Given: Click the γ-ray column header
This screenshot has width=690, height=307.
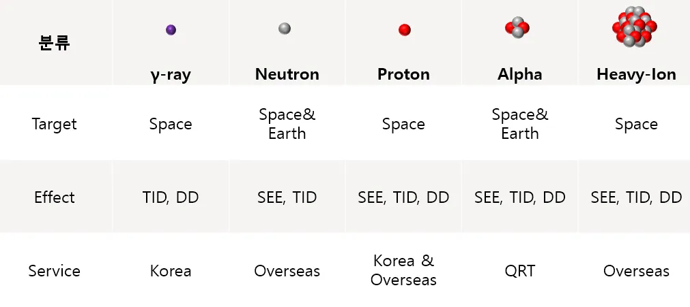Looking at the screenshot, I should tap(171, 74).
